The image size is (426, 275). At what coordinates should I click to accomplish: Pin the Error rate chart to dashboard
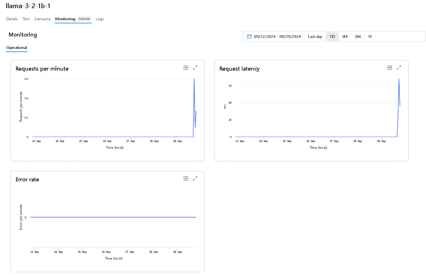tap(186, 178)
